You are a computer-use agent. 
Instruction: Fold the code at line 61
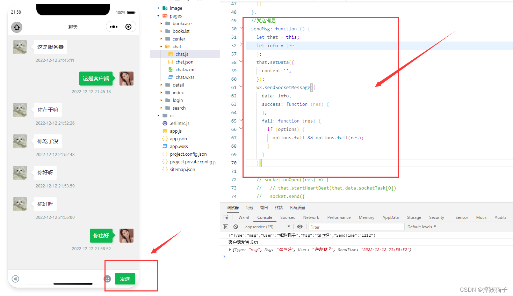point(241,87)
